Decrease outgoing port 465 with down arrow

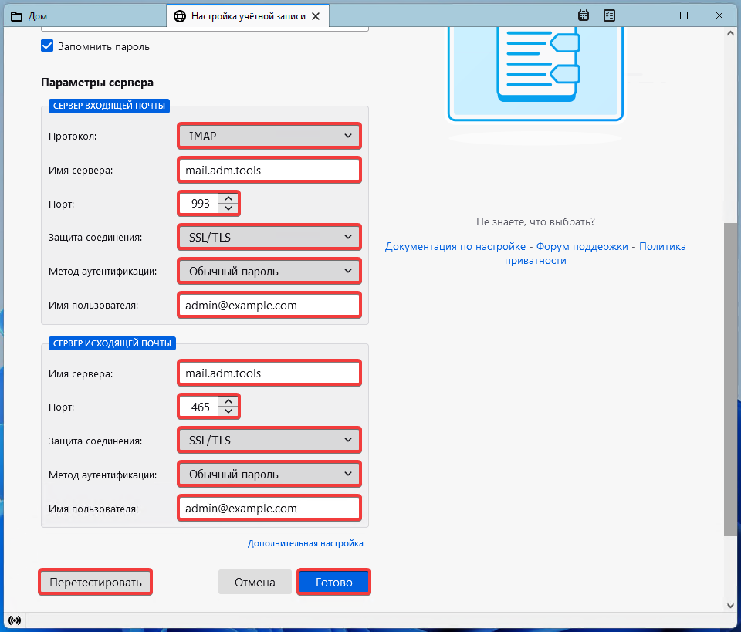pyautogui.click(x=228, y=411)
